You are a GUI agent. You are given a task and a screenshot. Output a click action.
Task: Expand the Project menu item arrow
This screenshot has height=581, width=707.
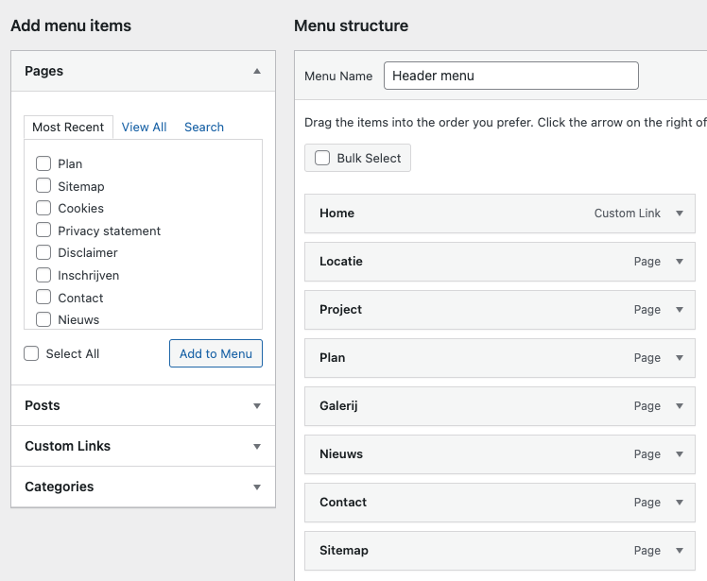[x=679, y=310]
